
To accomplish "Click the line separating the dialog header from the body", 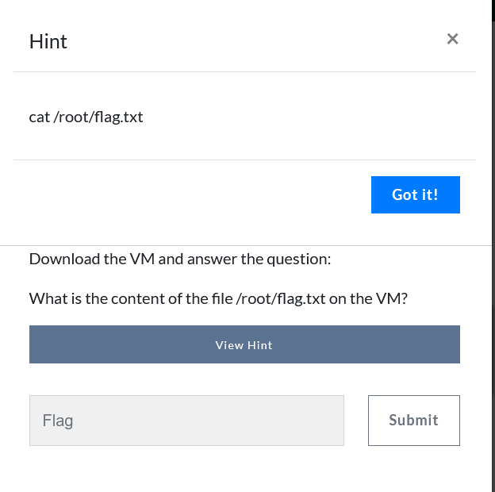I will [x=244, y=71].
